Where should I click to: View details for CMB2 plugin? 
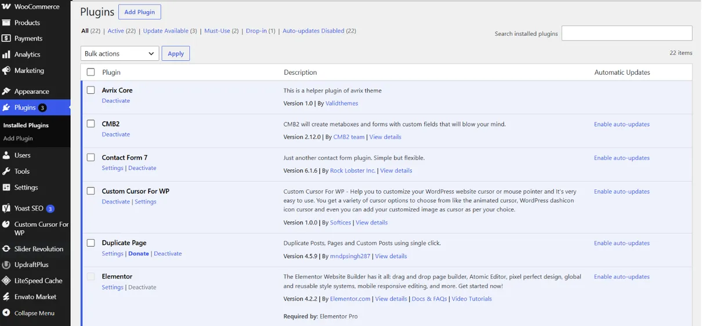[x=385, y=137]
